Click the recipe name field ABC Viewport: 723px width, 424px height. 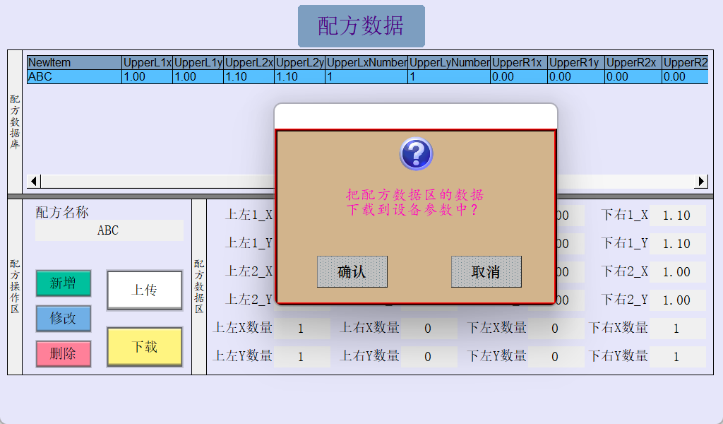point(109,230)
